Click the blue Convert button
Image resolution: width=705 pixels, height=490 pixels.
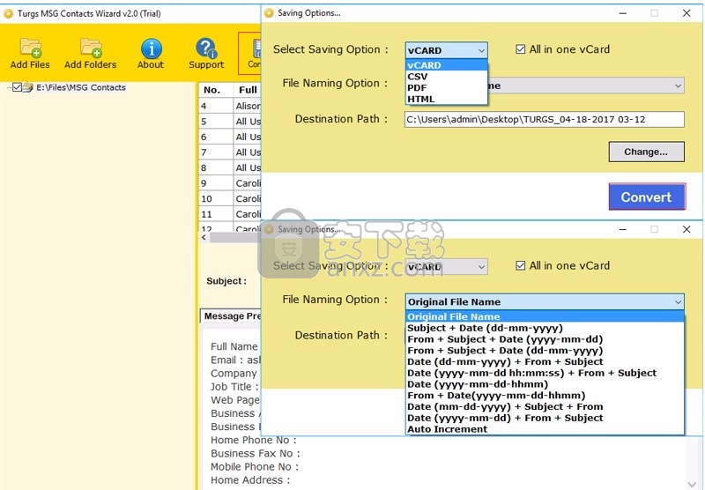[x=647, y=197]
